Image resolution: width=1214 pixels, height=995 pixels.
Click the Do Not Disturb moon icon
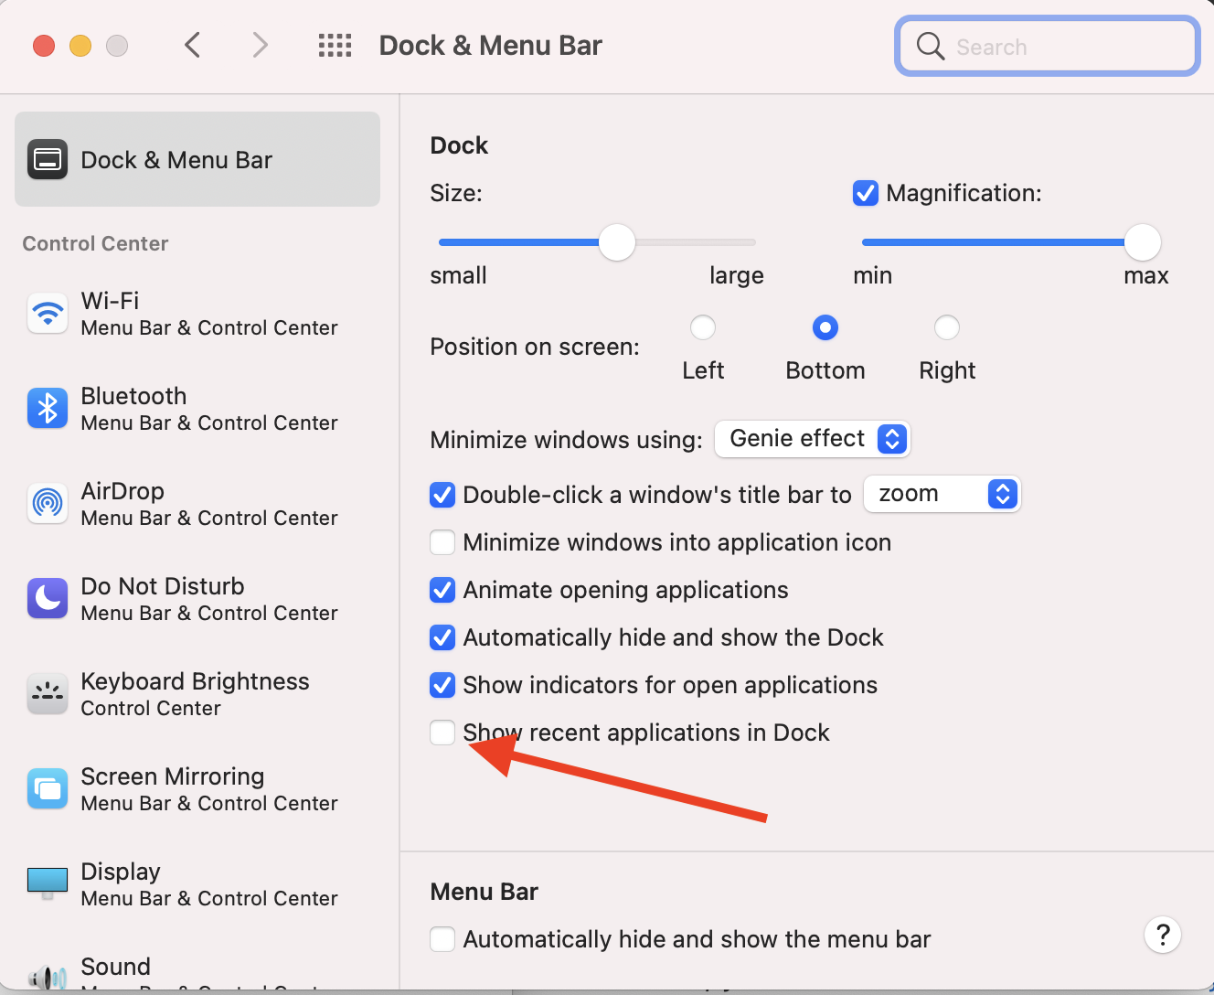(48, 599)
